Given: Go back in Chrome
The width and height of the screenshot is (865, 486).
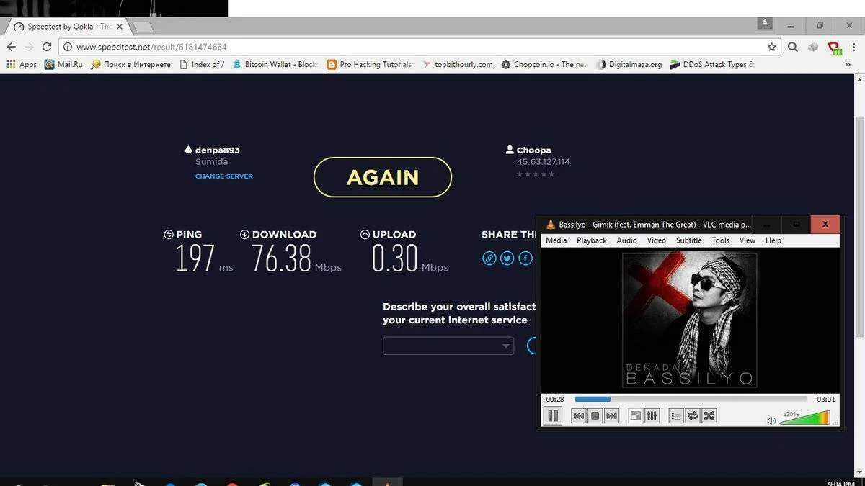Looking at the screenshot, I should point(11,47).
